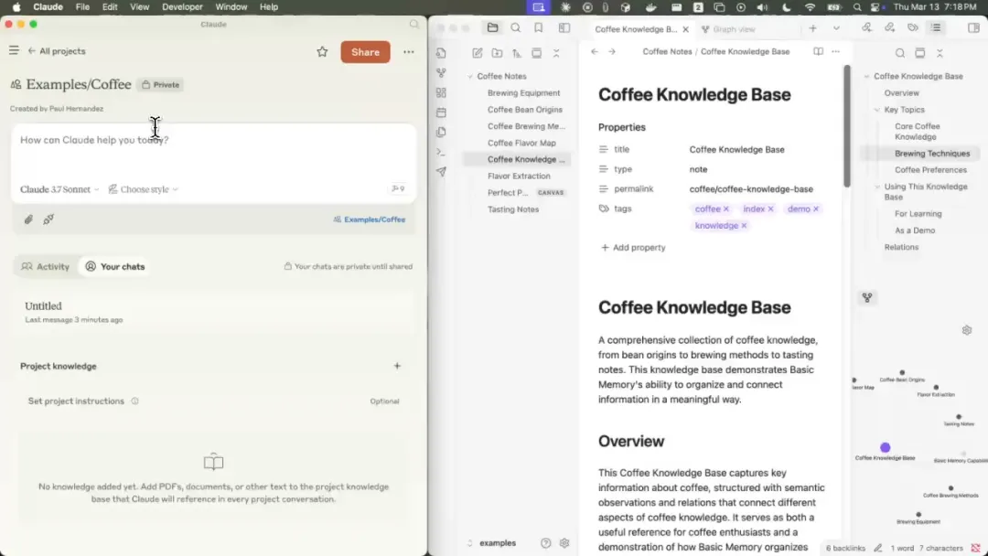This screenshot has height=556, width=988.
Task: Open Obsidian settings gear at bottom left
Action: tap(564, 543)
